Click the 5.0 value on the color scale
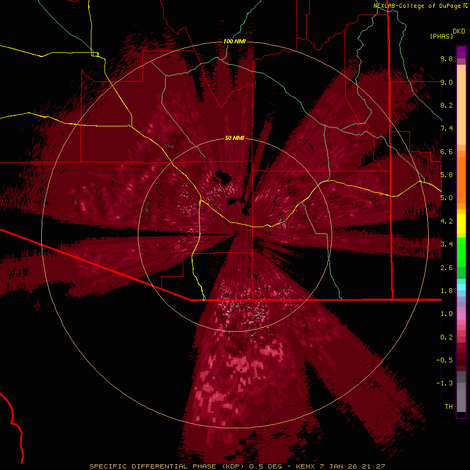 point(446,198)
